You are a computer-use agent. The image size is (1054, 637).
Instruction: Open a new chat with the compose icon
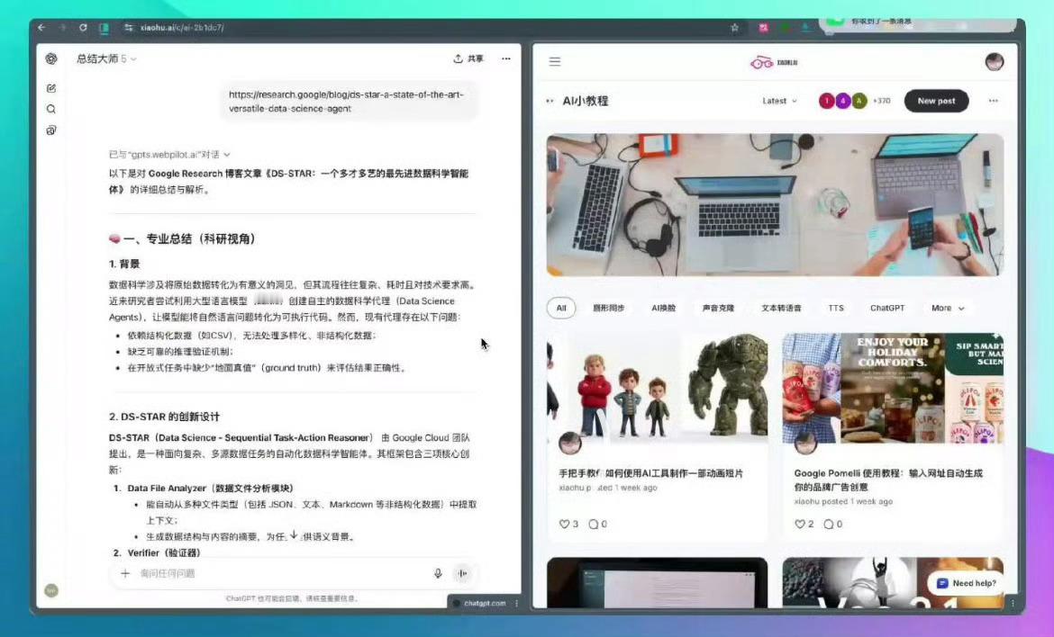point(51,88)
